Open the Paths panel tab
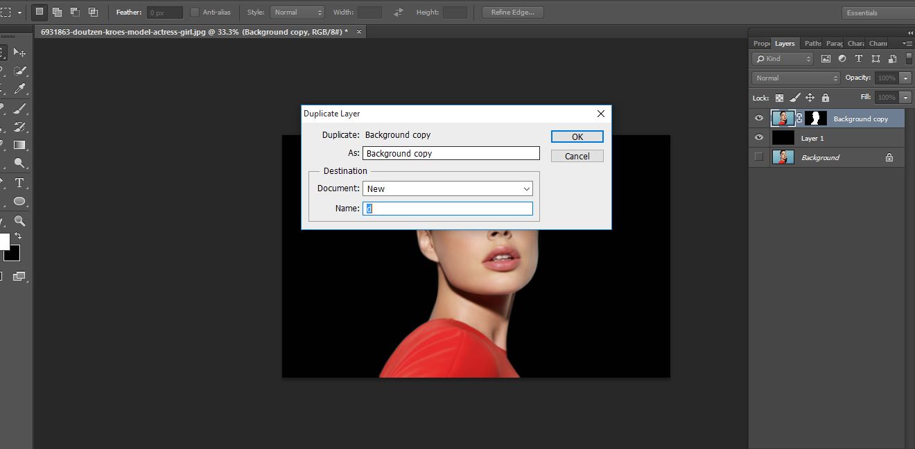 click(x=812, y=43)
